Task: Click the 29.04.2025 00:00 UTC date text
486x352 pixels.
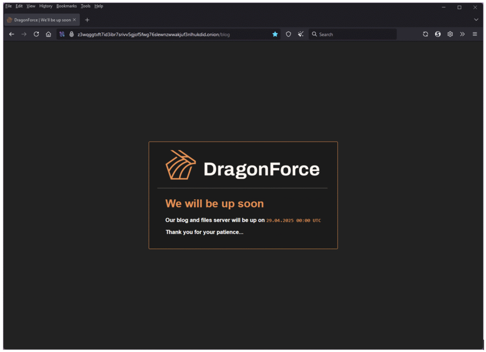Action: click(293, 221)
